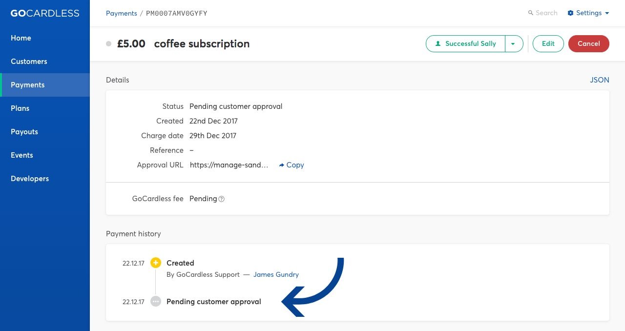This screenshot has height=331, width=625.
Task: Click the Copy arrow icon
Action: point(282,165)
